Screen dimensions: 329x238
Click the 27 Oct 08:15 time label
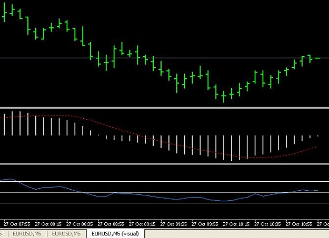(x=48, y=224)
